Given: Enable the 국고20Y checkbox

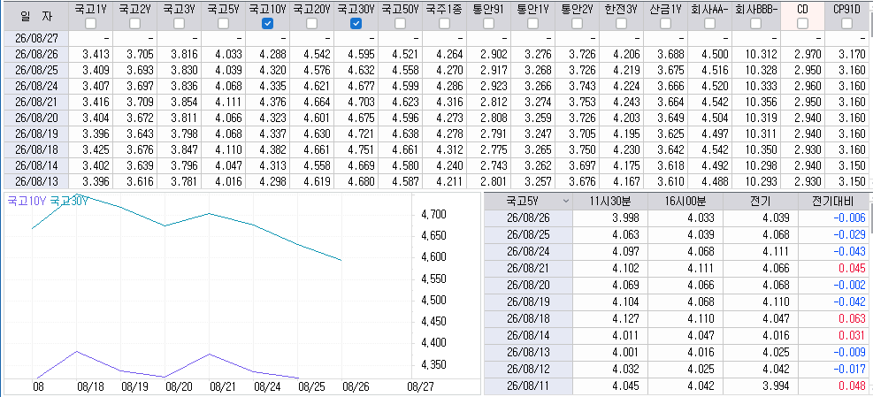Looking at the screenshot, I should pos(311,23).
